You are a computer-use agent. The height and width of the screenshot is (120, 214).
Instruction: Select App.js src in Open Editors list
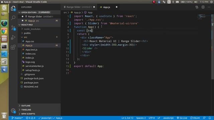coord(39,21)
